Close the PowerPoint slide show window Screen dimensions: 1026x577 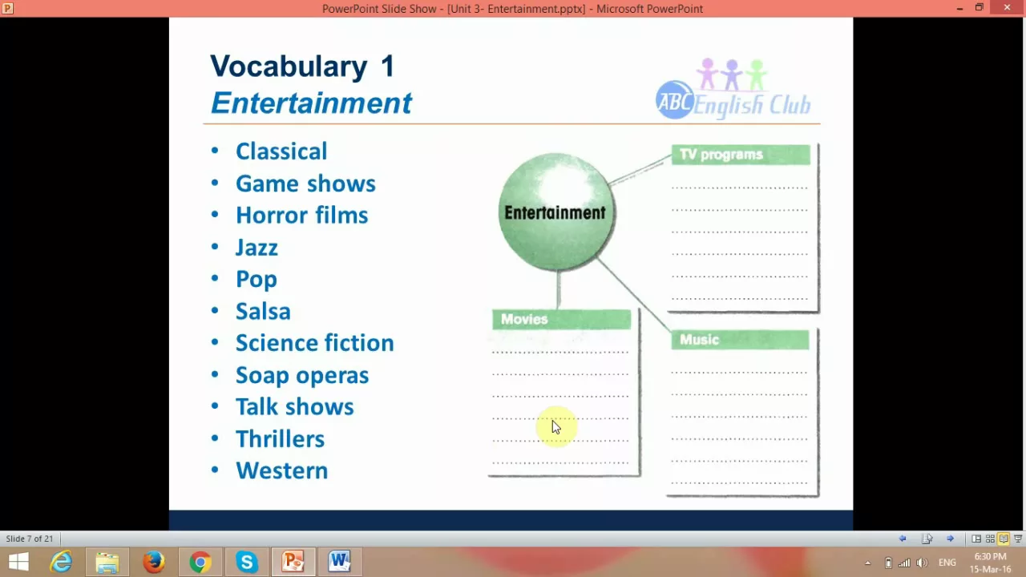coord(1008,8)
